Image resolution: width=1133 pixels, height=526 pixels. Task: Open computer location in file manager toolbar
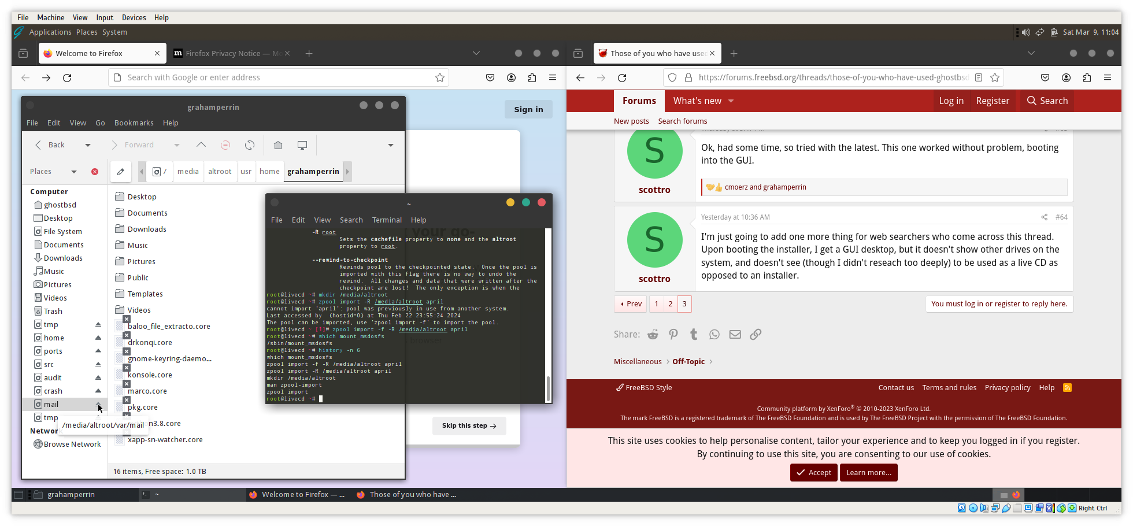pos(302,145)
